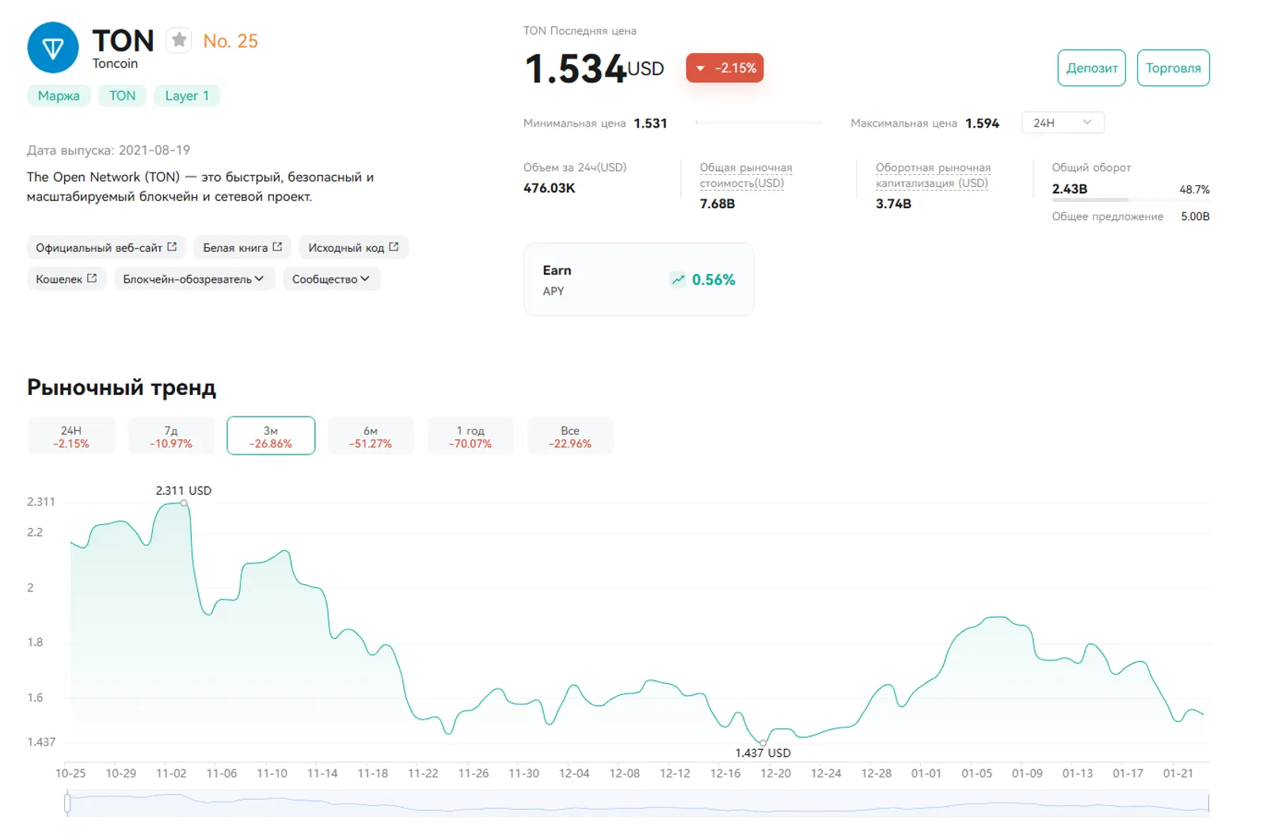Open the Исходный код link
This screenshot has height=836, width=1267.
[353, 248]
